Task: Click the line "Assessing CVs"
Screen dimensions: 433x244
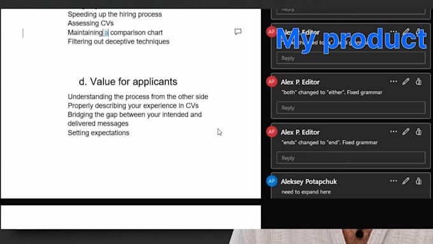Action: click(x=90, y=23)
